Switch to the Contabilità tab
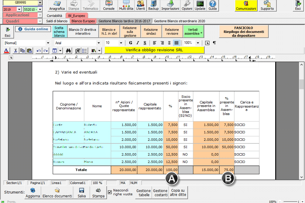The image size is (305, 203). pyautogui.click(x=54, y=16)
